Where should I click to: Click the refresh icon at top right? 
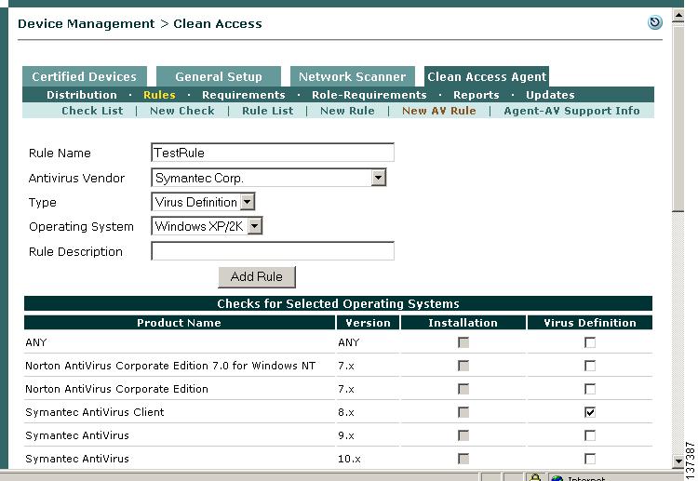click(655, 23)
